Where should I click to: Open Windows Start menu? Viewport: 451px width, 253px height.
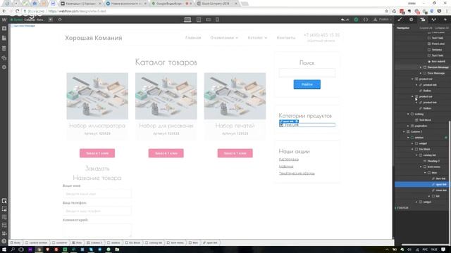[4, 249]
